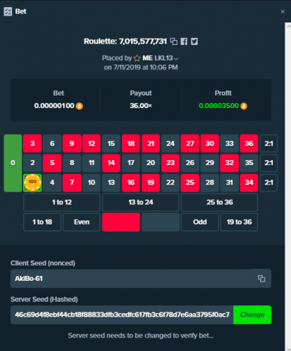Select the 19 to 36 bet
Image resolution: width=291 pixels, height=351 pixels.
(x=239, y=222)
